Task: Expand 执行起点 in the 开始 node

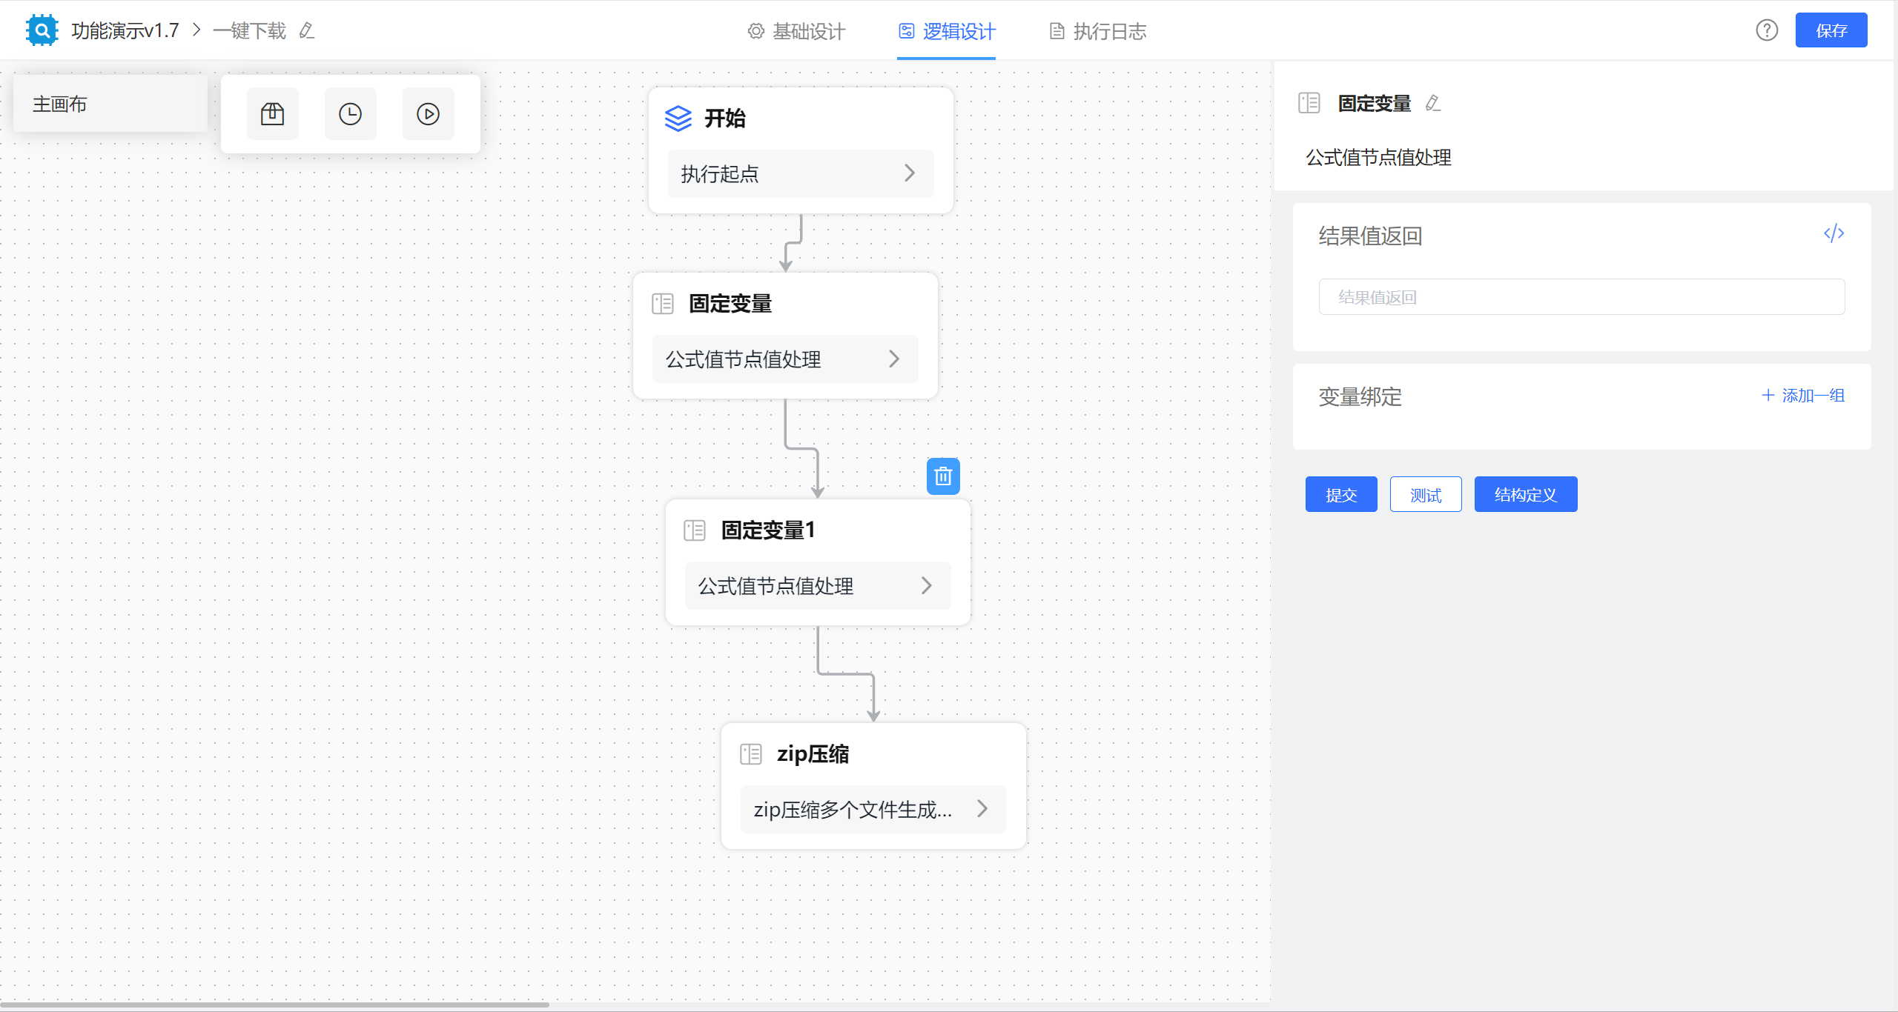Action: pyautogui.click(x=910, y=173)
